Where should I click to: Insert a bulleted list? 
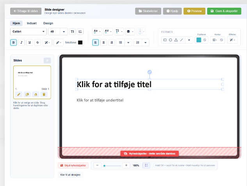[x=121, y=43]
